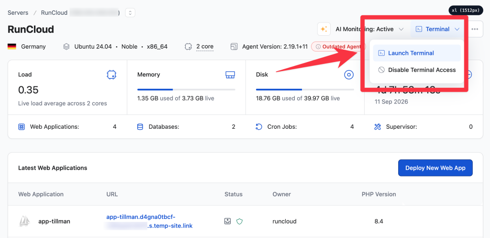
Task: Click the RunCloud breadcrumb item
Action: [x=55, y=13]
